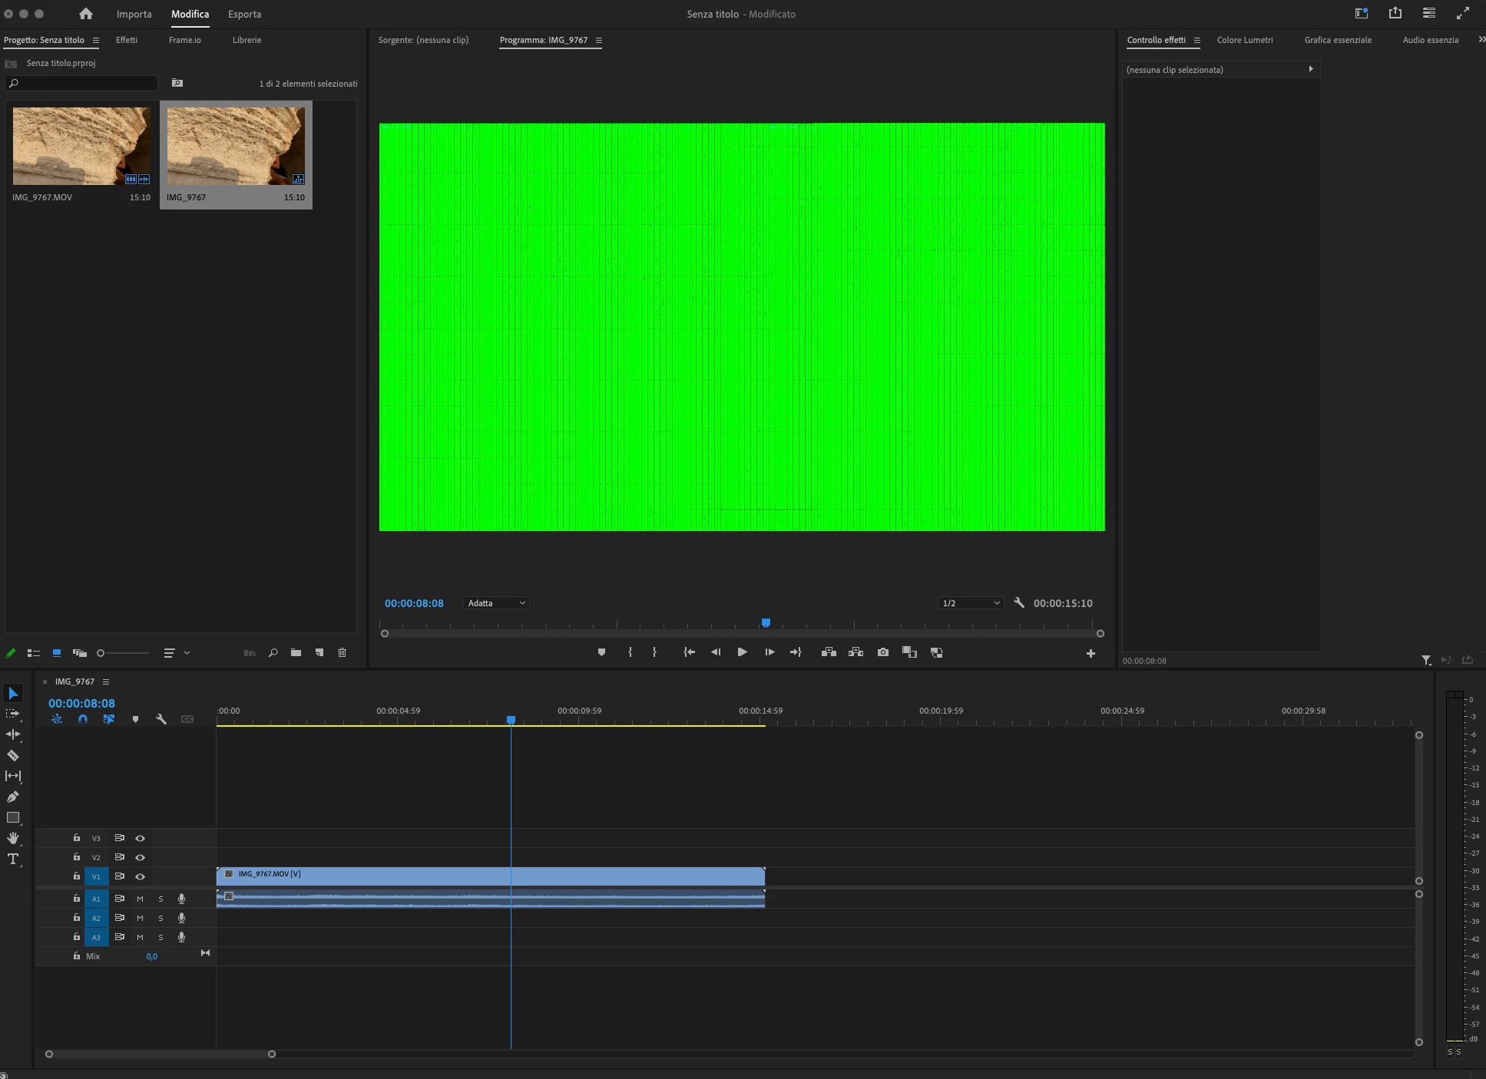Screen dimensions: 1486x1079
Task: Open timeline display settings wrench
Action: [x=161, y=719]
